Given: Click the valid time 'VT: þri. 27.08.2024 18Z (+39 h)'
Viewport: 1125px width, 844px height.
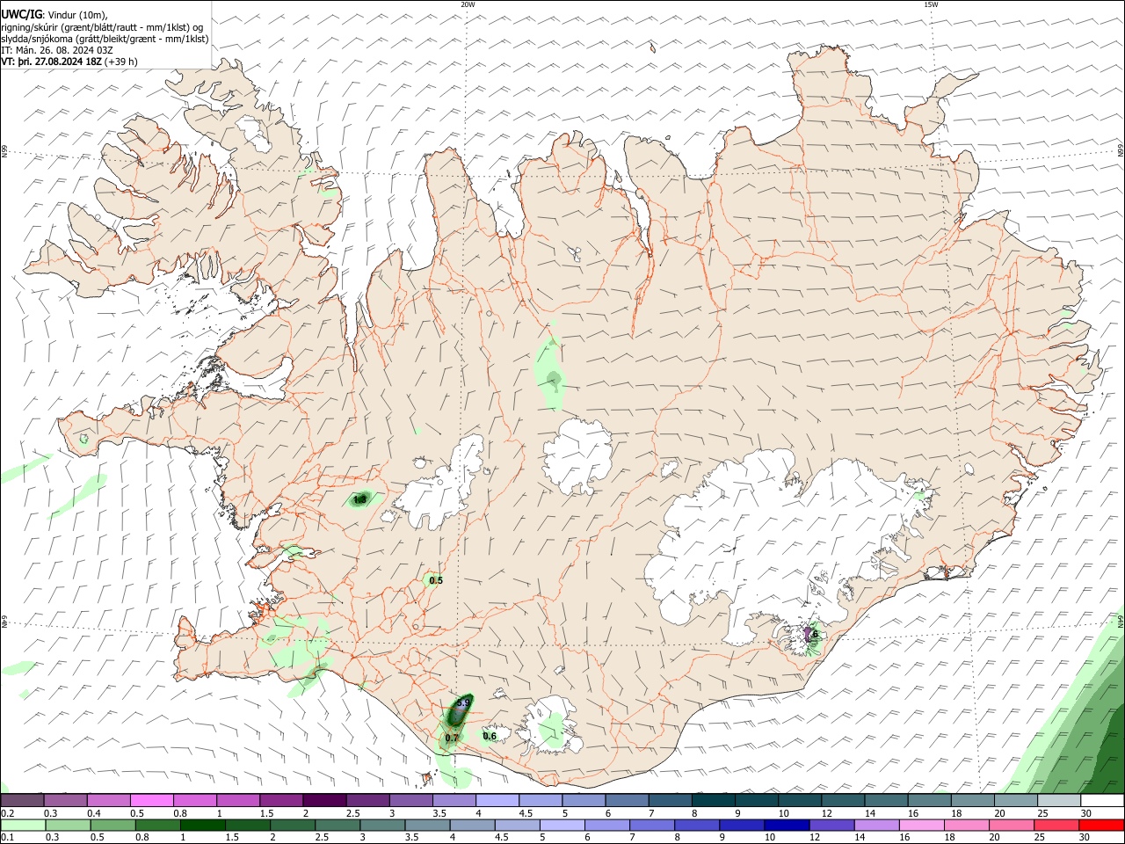Looking at the screenshot, I should coord(69,62).
